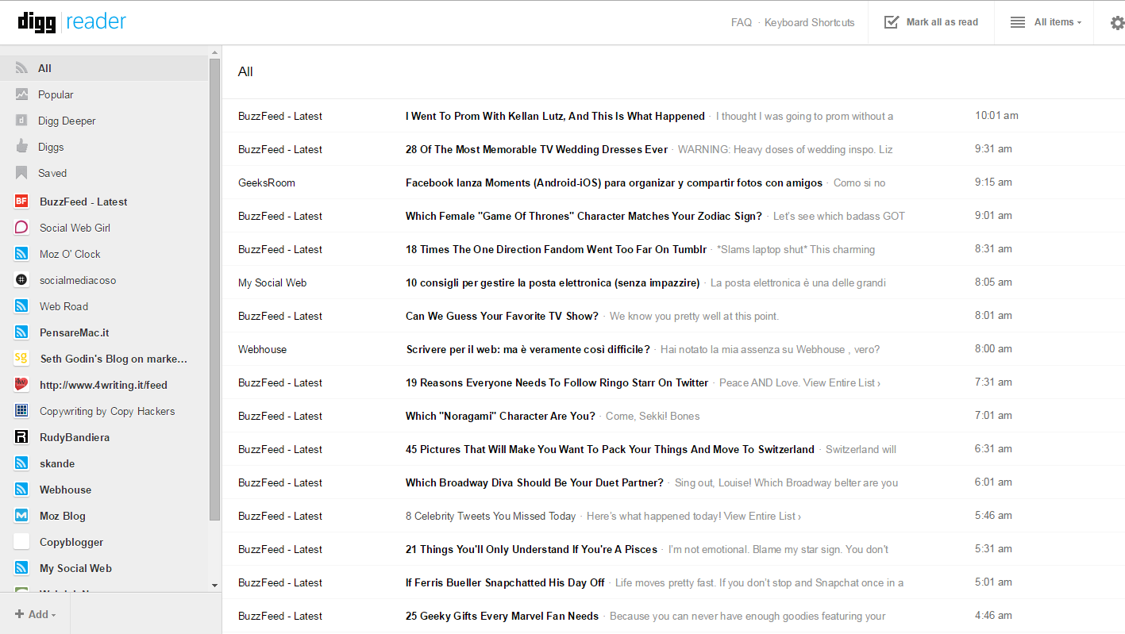Click the sidebar scrollbar up arrow
The width and height of the screenshot is (1125, 634).
tap(214, 53)
